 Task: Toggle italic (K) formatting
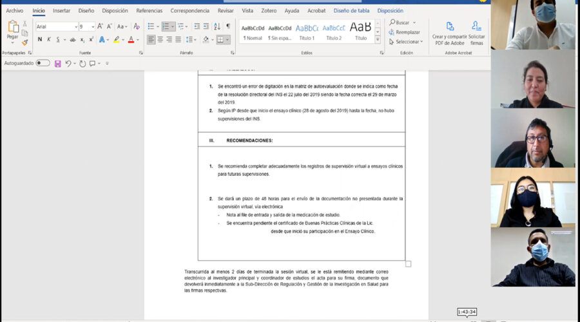tap(49, 39)
